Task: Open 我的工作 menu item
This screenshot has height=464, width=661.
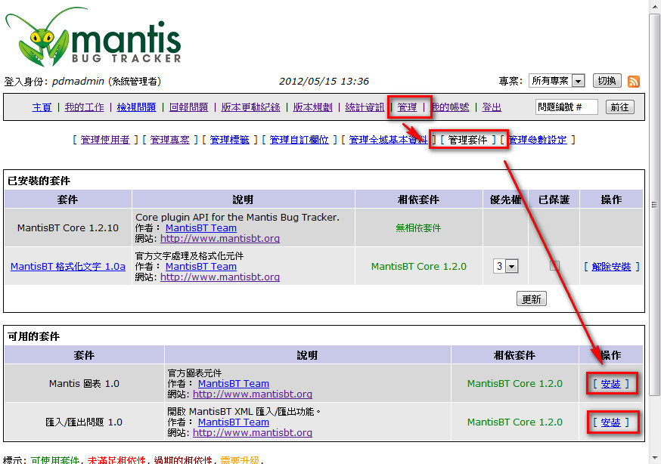Action: pos(84,107)
